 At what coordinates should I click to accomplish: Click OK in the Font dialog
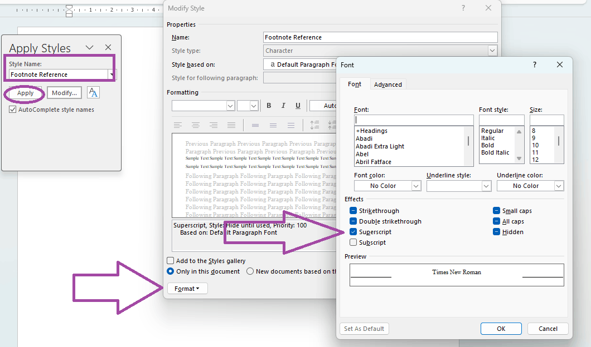(x=501, y=328)
